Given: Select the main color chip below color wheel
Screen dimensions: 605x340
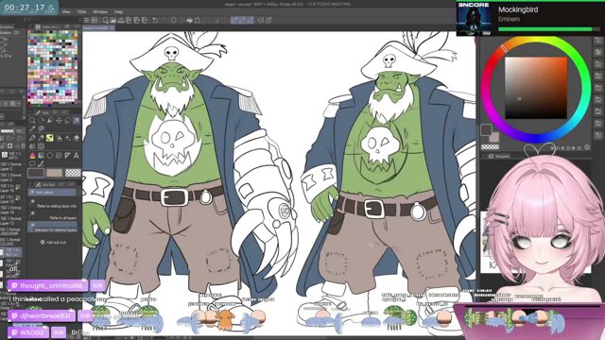Looking at the screenshot, I should point(486,129).
